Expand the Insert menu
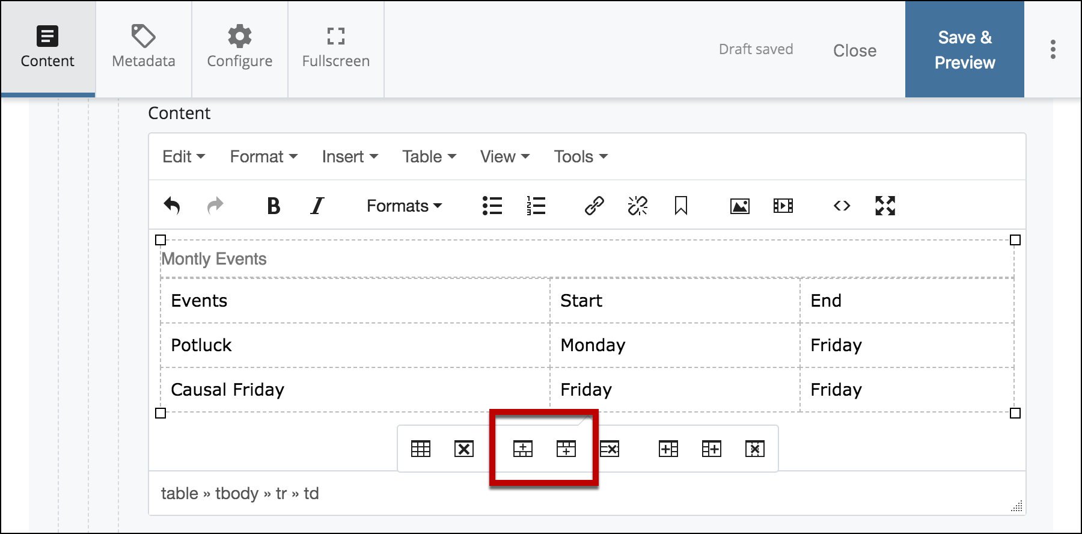The width and height of the screenshot is (1082, 534). pos(349,156)
